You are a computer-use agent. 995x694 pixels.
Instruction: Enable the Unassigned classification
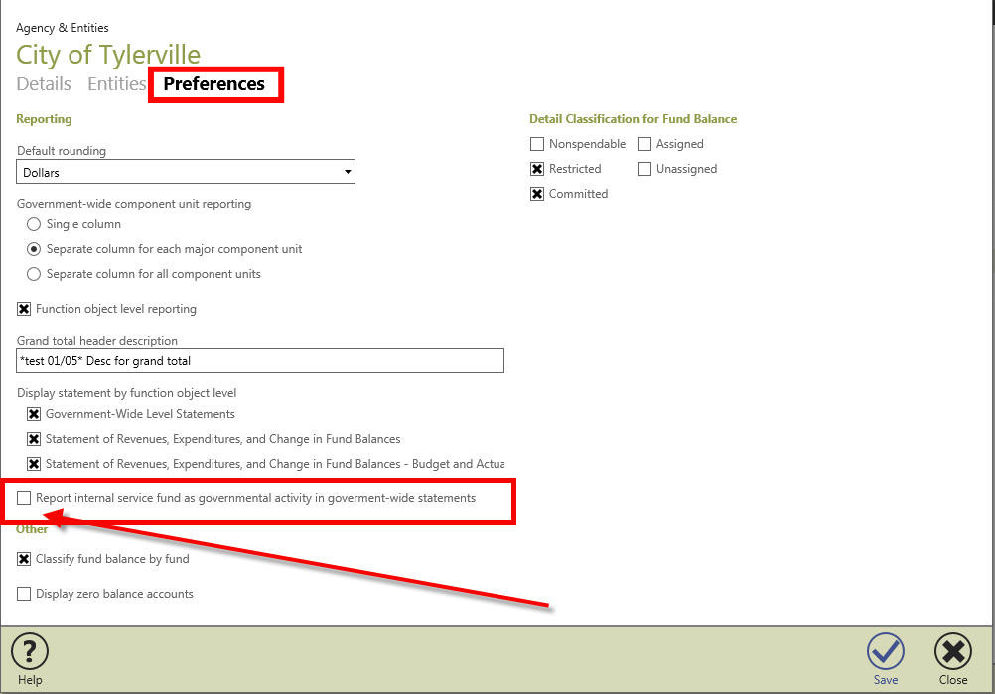coord(643,169)
